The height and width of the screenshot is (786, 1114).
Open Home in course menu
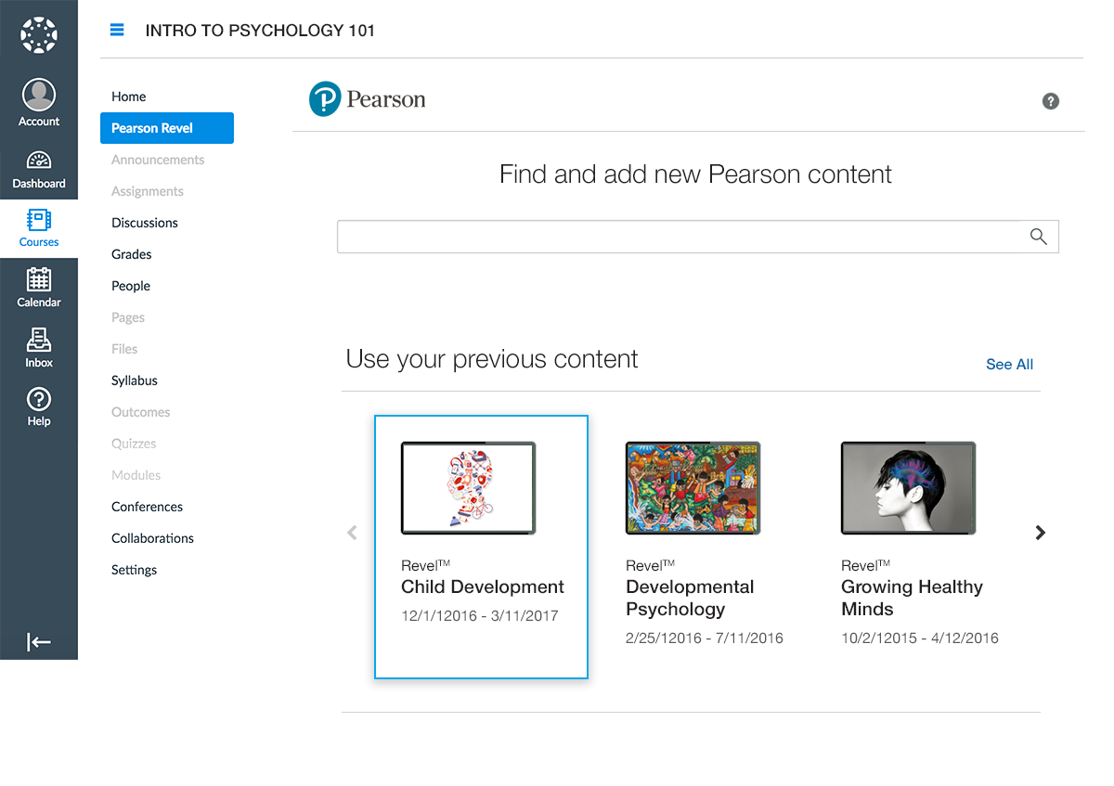pos(129,97)
